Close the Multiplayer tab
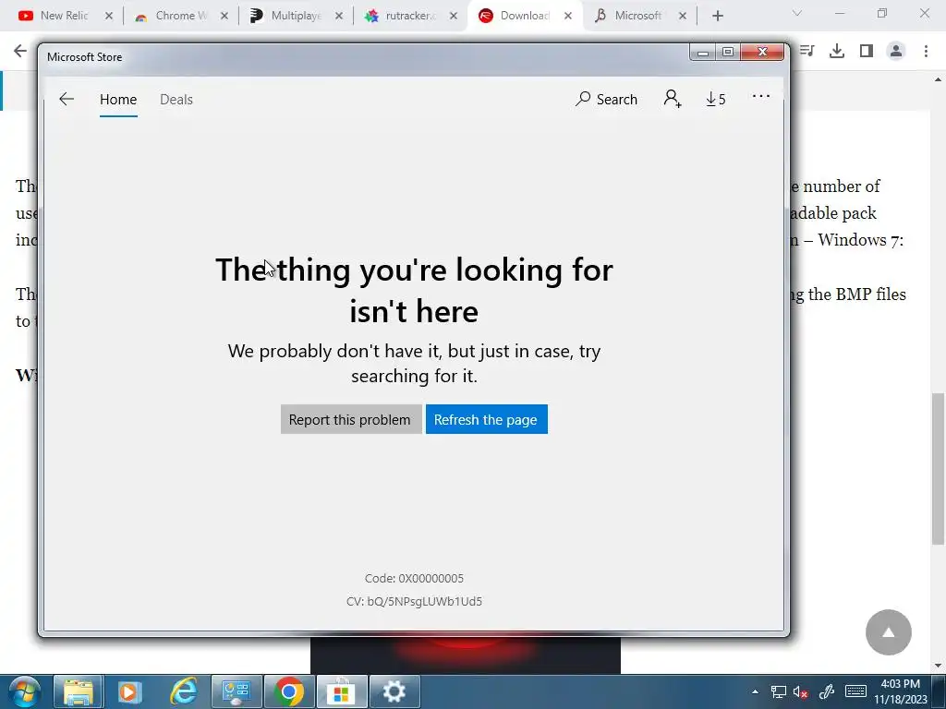The image size is (946, 709). 339,16
